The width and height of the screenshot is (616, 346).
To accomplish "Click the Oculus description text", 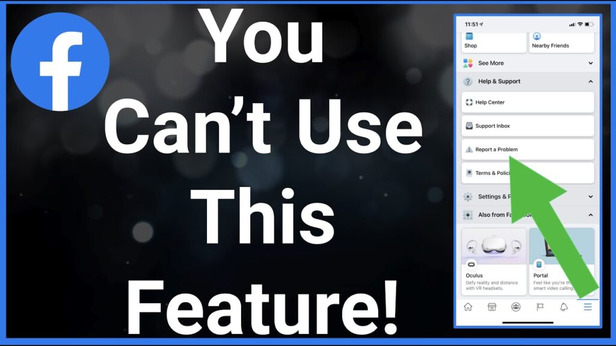I will (x=491, y=285).
